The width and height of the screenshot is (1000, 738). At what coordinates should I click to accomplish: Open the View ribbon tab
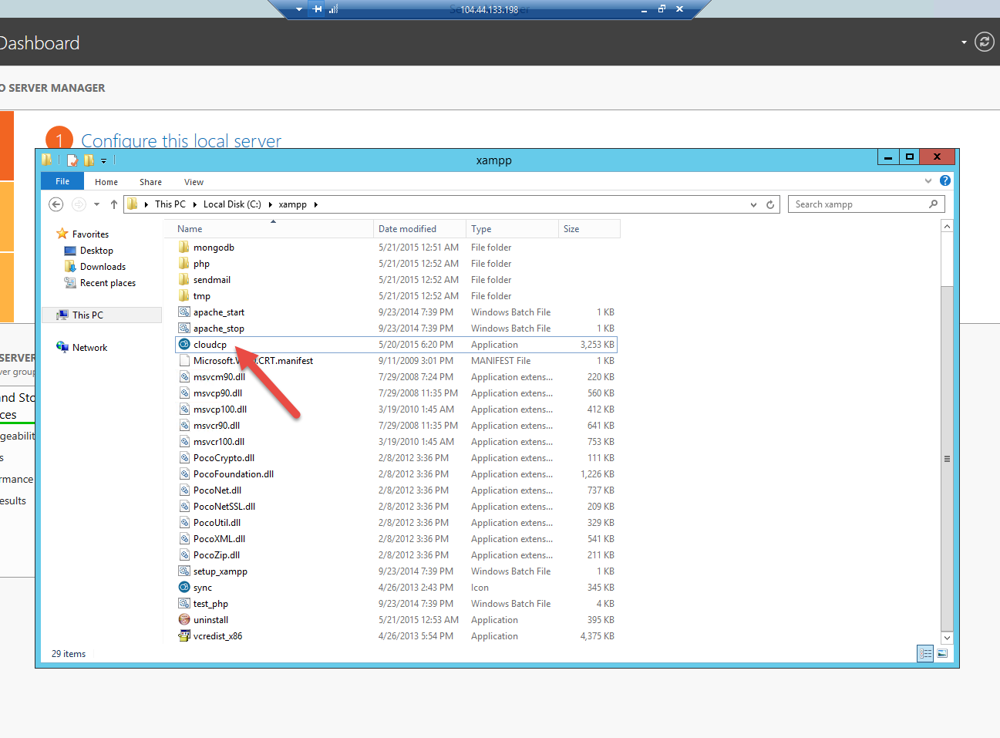pyautogui.click(x=194, y=182)
